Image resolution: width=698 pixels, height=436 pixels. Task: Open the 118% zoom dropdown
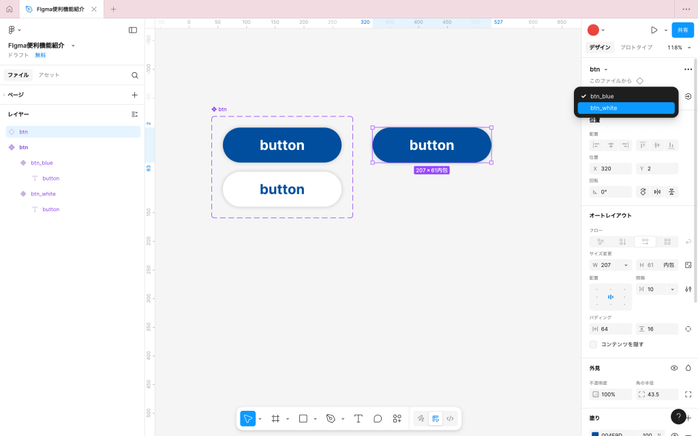679,48
